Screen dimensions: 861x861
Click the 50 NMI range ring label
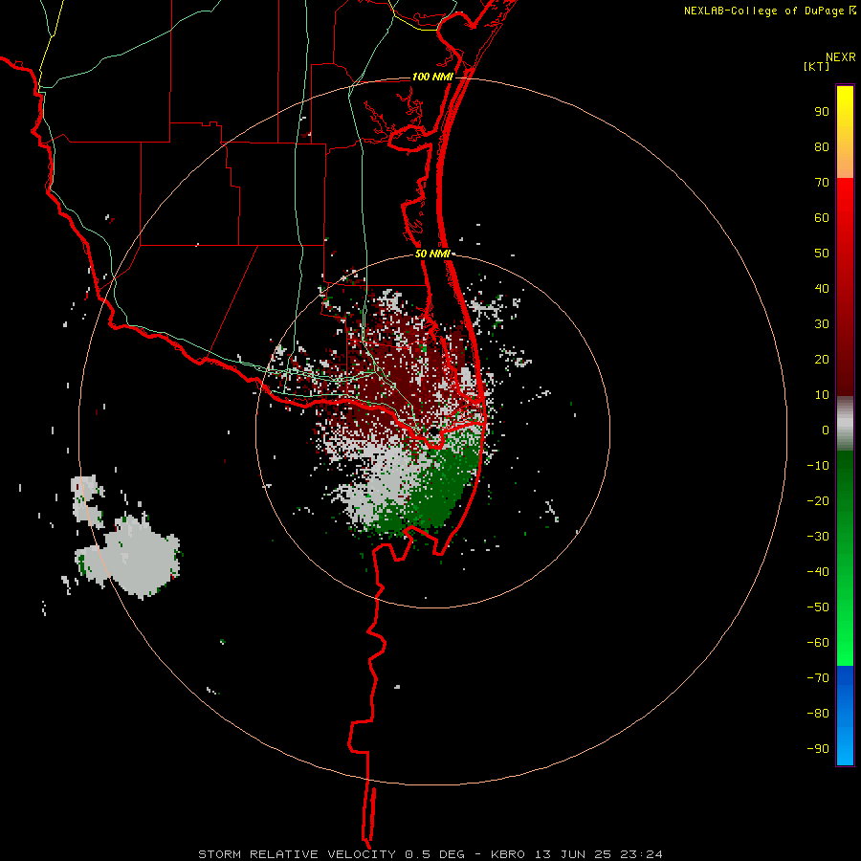(x=432, y=254)
